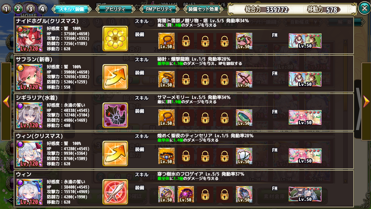The width and height of the screenshot is (371, 209).
Task: Select ウィン's gold ring equipment slot
Action: point(166,194)
